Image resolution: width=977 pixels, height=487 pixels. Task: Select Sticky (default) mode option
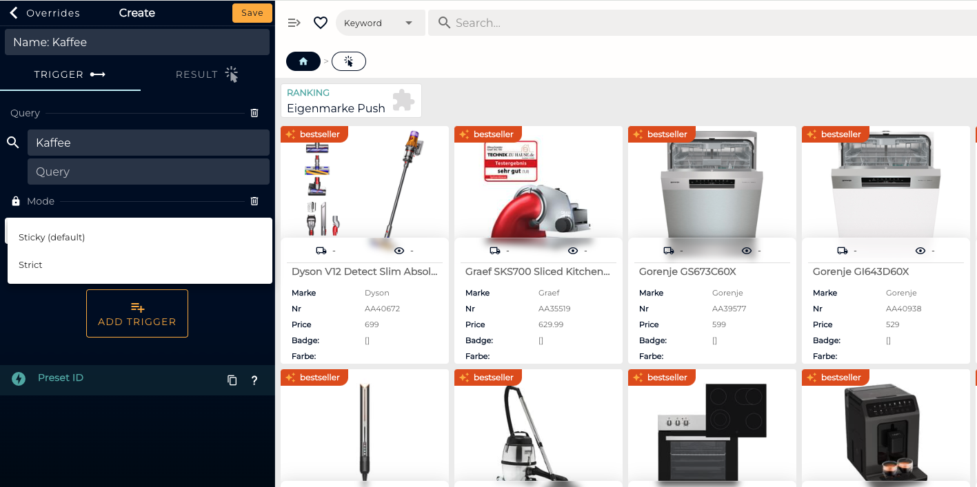52,237
